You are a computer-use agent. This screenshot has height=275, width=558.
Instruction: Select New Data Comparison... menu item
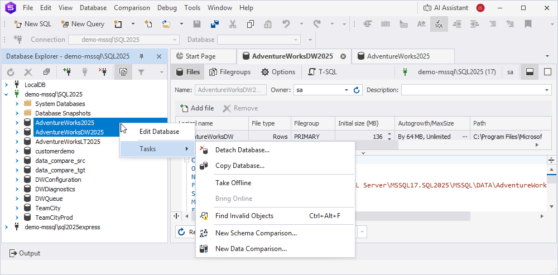pyautogui.click(x=276, y=249)
